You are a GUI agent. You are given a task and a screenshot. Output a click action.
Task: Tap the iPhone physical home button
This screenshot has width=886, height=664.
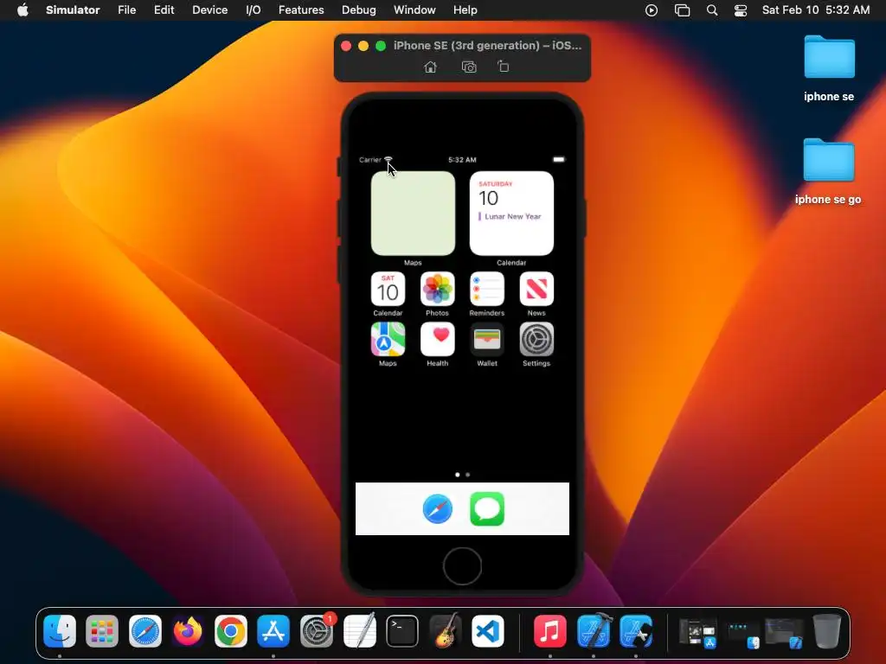pos(462,565)
